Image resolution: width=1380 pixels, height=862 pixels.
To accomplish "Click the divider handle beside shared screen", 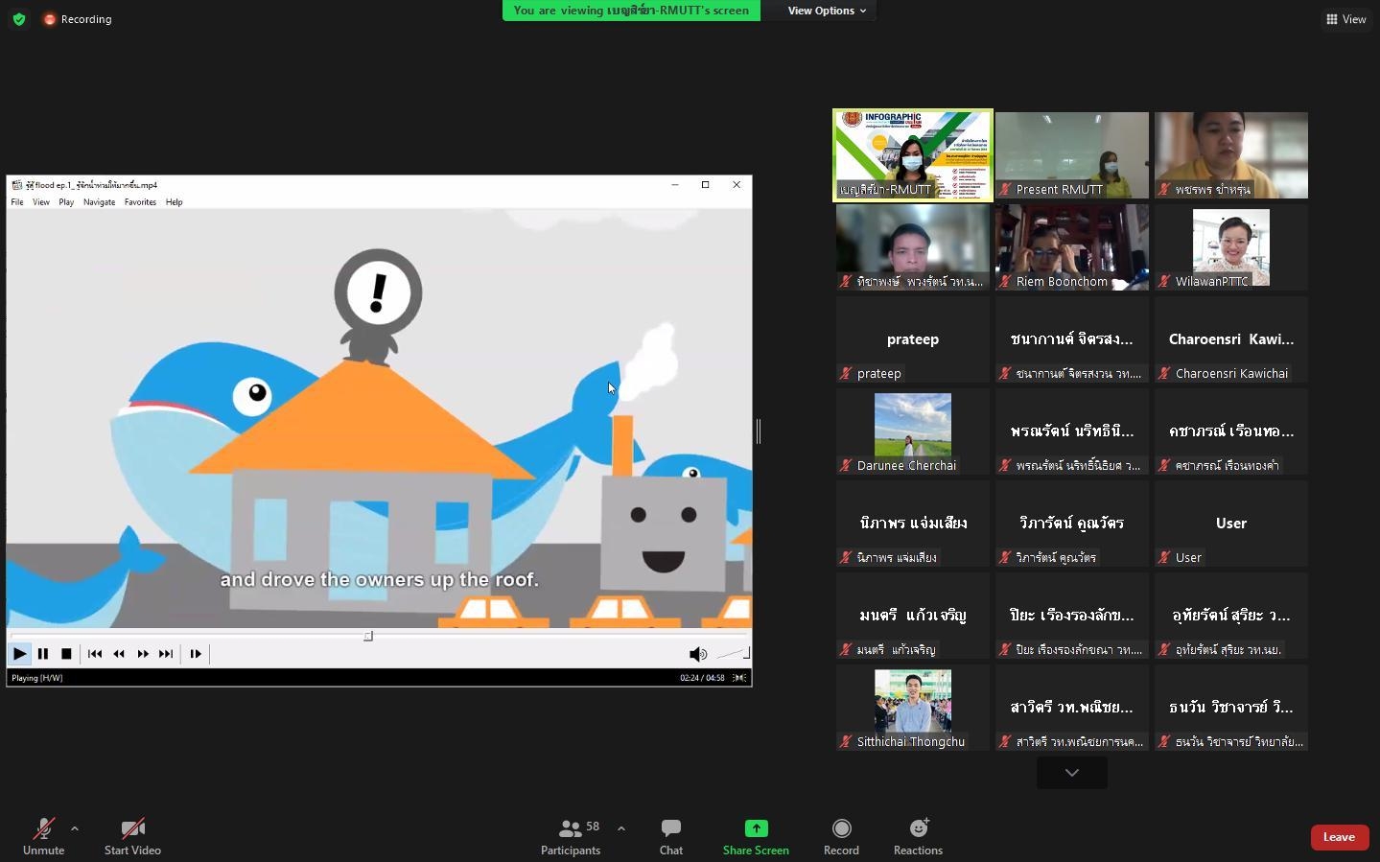I will [759, 431].
